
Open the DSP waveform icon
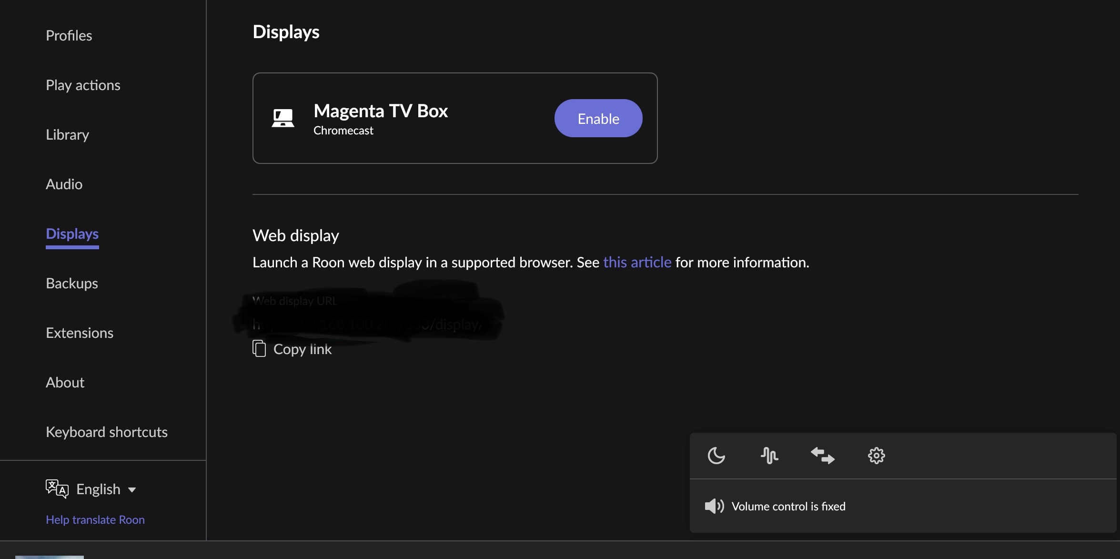pyautogui.click(x=769, y=456)
